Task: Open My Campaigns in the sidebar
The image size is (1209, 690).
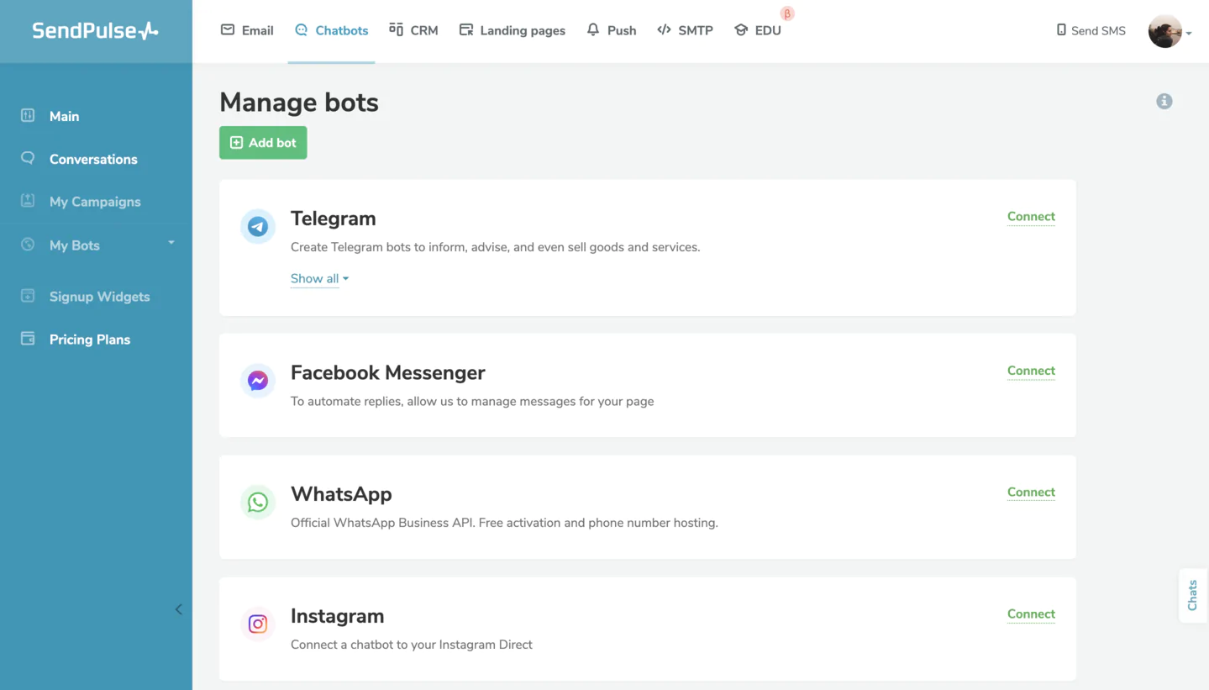Action: pyautogui.click(x=96, y=202)
